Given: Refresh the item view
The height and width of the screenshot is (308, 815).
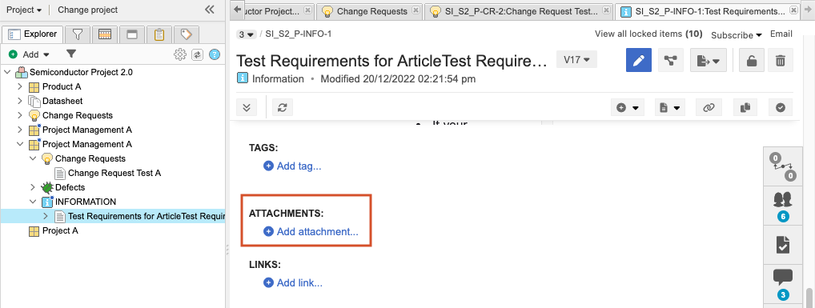Looking at the screenshot, I should 283,107.
